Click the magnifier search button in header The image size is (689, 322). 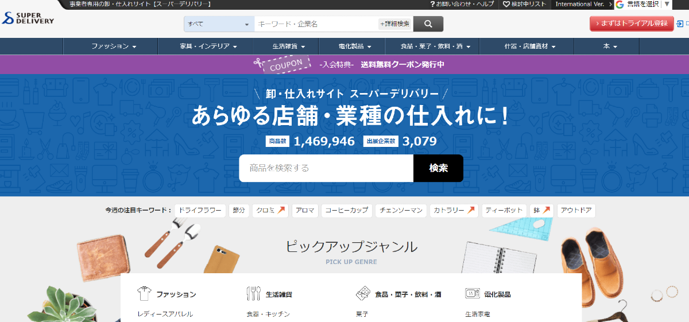tap(428, 24)
